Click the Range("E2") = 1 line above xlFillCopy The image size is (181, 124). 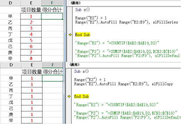(90, 80)
